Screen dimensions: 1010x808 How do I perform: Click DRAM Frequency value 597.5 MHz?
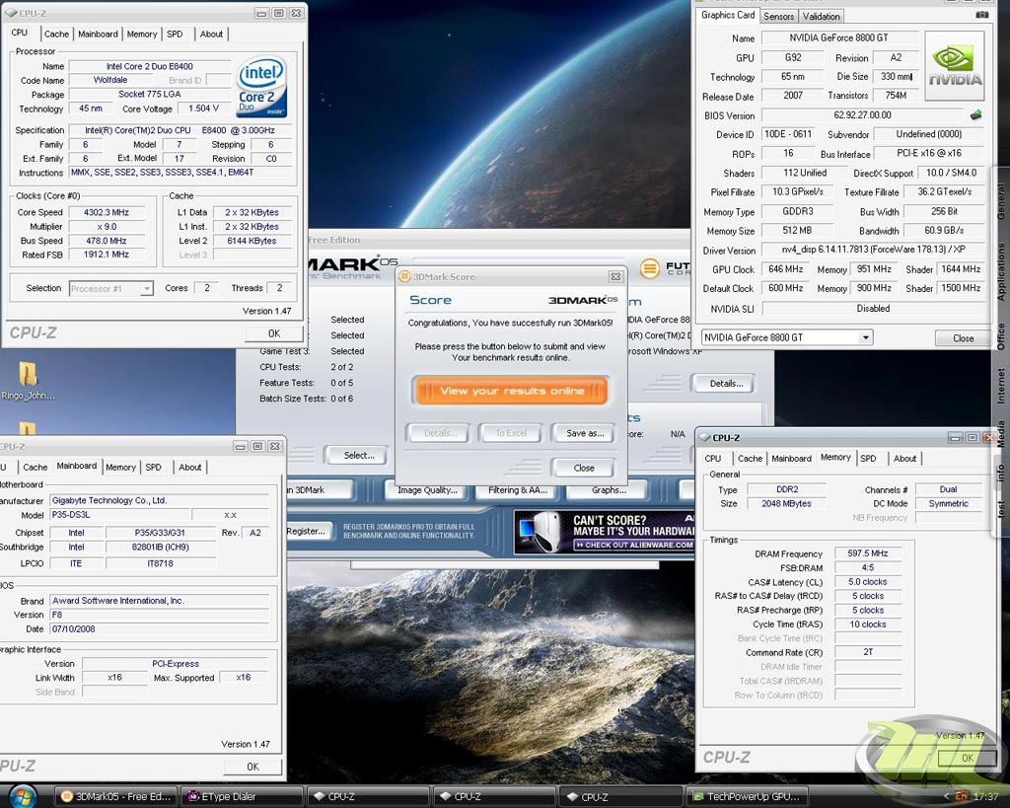867,553
